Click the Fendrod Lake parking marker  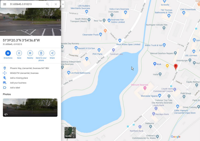click(x=113, y=50)
